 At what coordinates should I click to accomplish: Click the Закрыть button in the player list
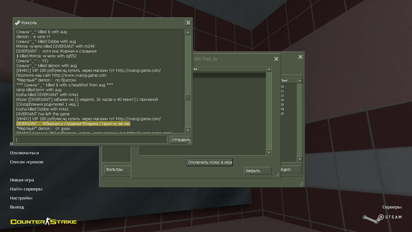point(258,171)
